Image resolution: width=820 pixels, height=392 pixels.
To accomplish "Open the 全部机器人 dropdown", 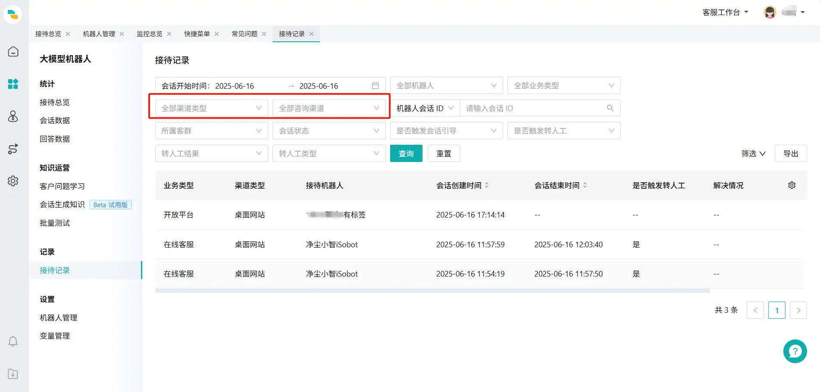I will click(x=447, y=85).
